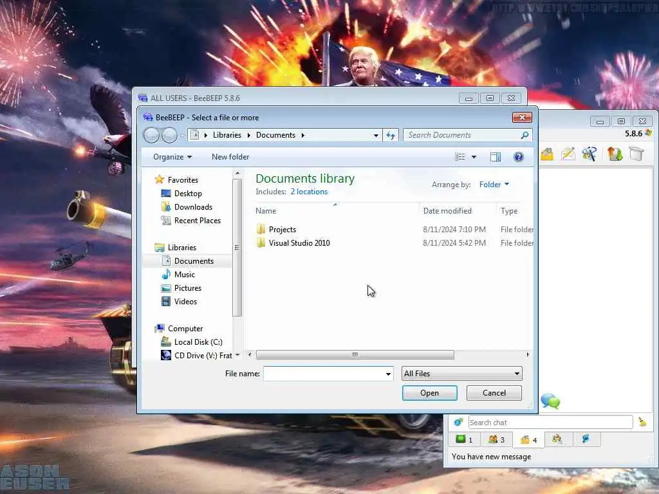Open the 2 locations link
The image size is (659, 494).
pyautogui.click(x=309, y=192)
